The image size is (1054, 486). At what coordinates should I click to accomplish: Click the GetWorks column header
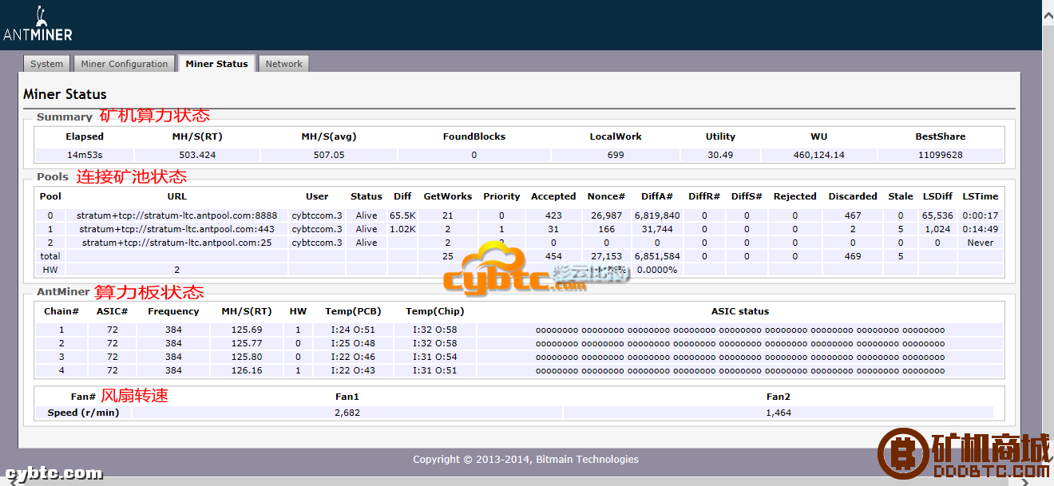pos(448,196)
